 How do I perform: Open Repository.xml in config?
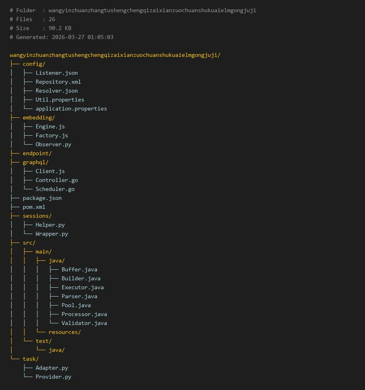(58, 82)
